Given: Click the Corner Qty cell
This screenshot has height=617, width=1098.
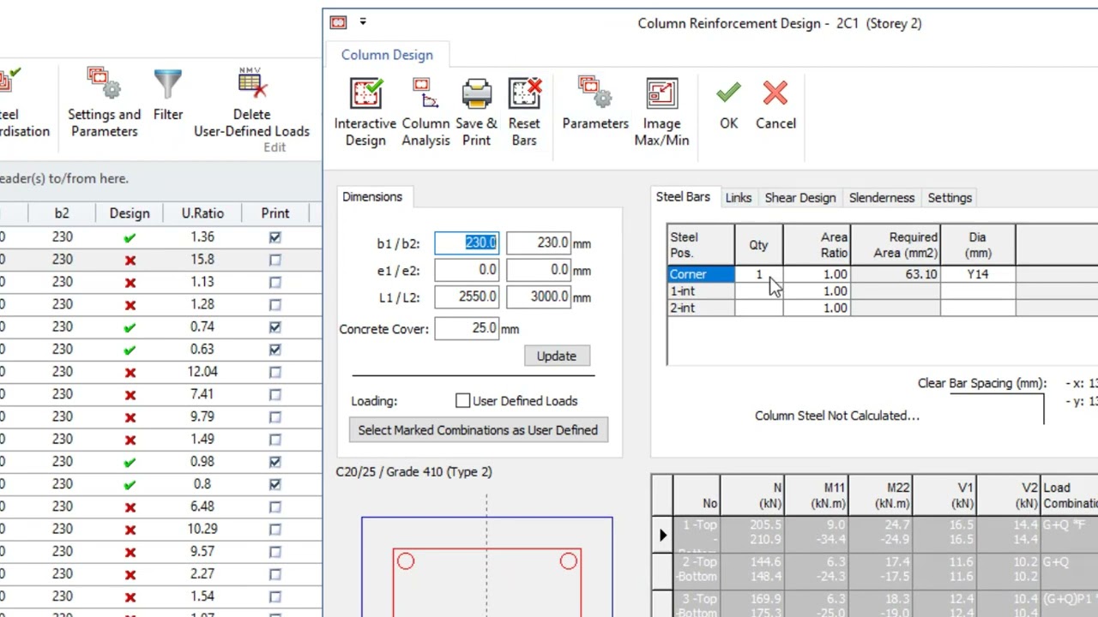Looking at the screenshot, I should pos(758,274).
